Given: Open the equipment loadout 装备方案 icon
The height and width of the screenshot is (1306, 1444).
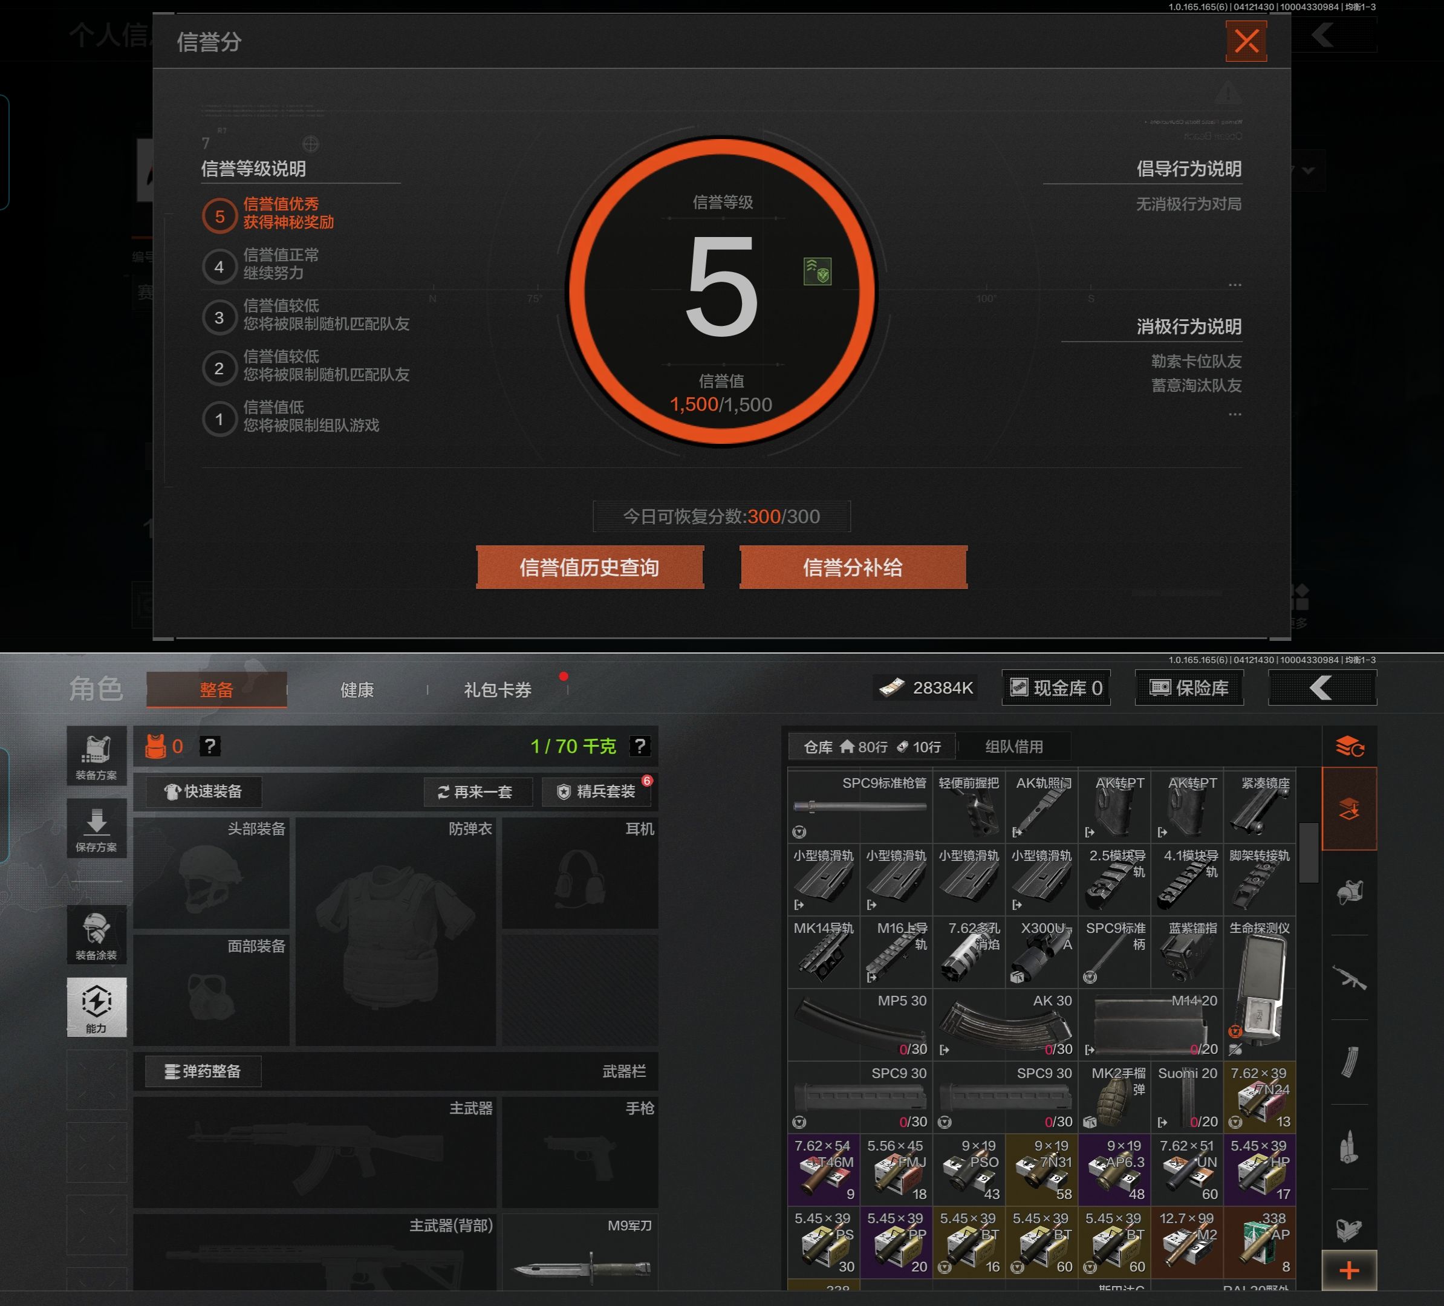Looking at the screenshot, I should (x=97, y=756).
